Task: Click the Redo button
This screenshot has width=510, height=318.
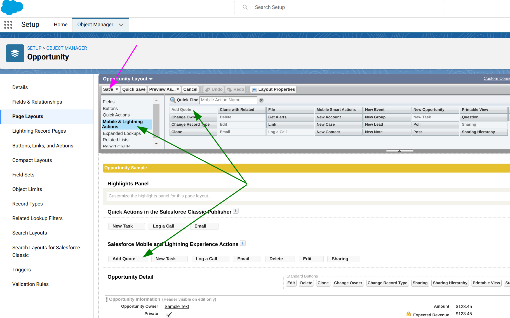Action: coord(236,89)
